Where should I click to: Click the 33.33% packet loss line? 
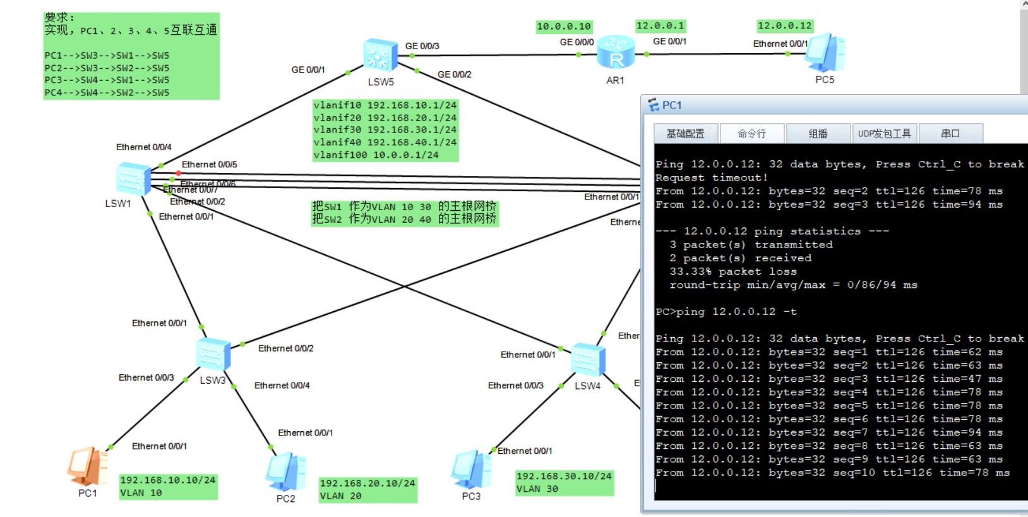[733, 271]
